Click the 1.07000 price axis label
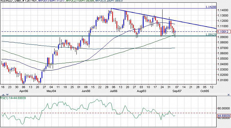 pyautogui.click(x=223, y=48)
